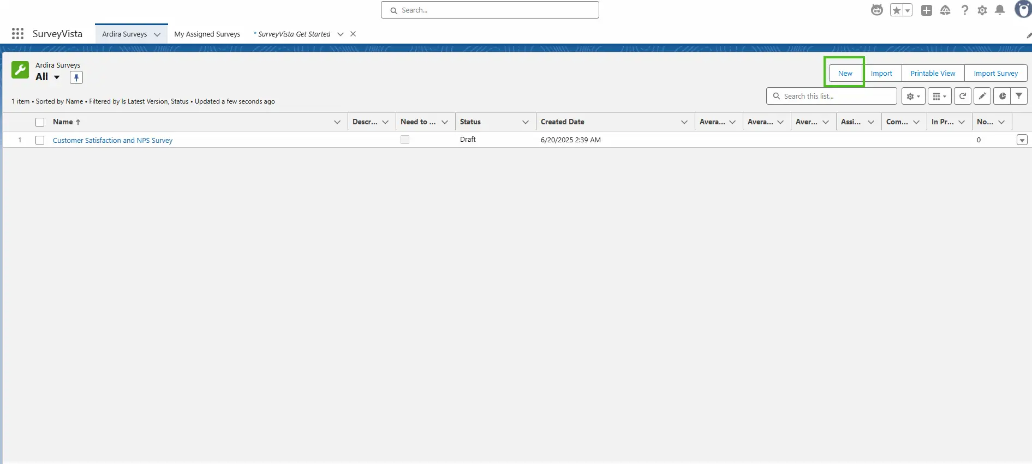This screenshot has width=1032, height=464.
Task: Show the charts panel icon
Action: click(x=1002, y=96)
